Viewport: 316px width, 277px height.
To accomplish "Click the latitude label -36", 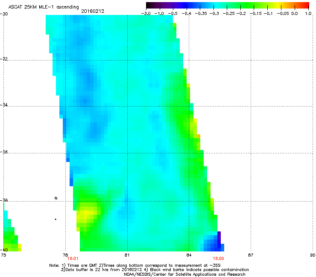I will (4, 152).
